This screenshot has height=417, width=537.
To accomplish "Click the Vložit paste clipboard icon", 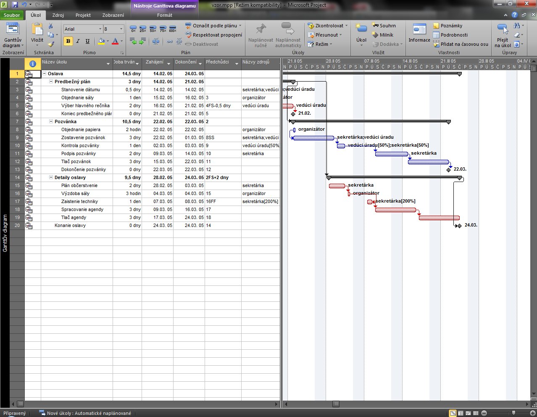I will pos(37,29).
